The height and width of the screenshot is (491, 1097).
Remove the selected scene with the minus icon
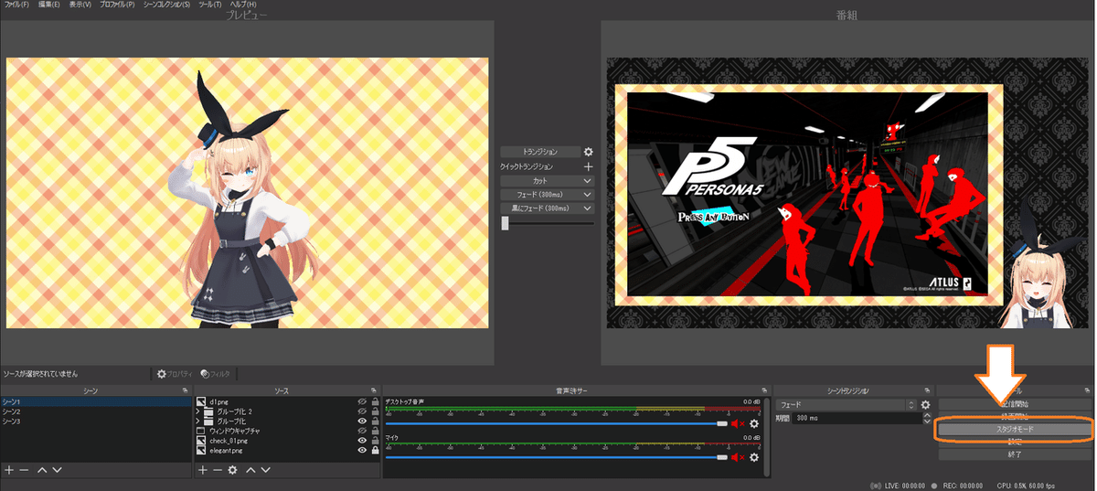click(x=24, y=469)
